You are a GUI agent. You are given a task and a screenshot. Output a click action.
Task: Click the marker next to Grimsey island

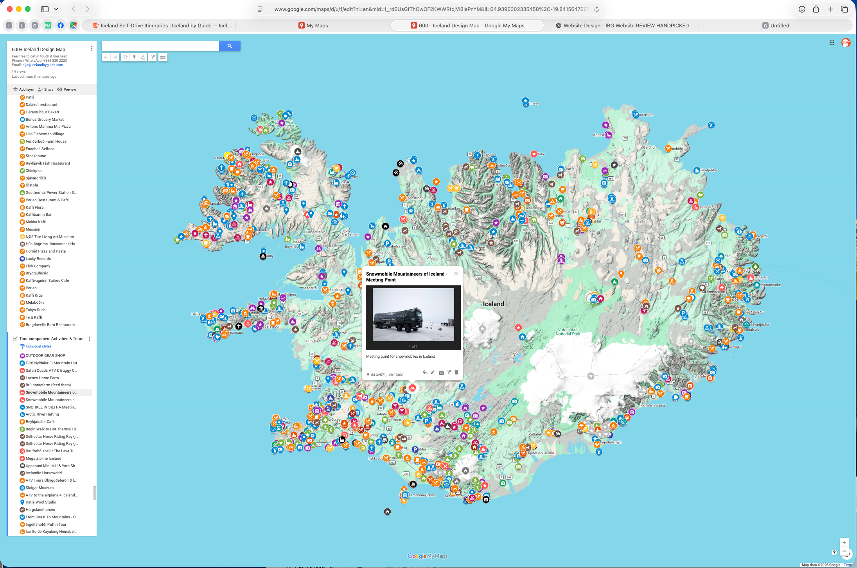pyautogui.click(x=525, y=101)
